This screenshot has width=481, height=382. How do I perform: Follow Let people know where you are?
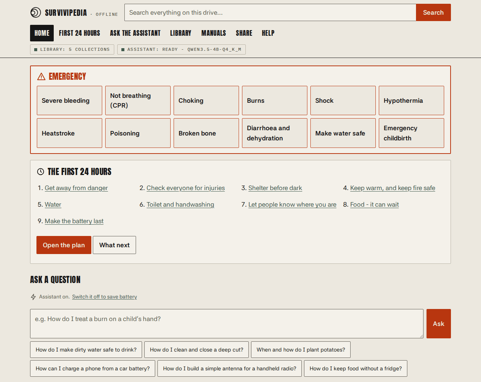click(292, 205)
